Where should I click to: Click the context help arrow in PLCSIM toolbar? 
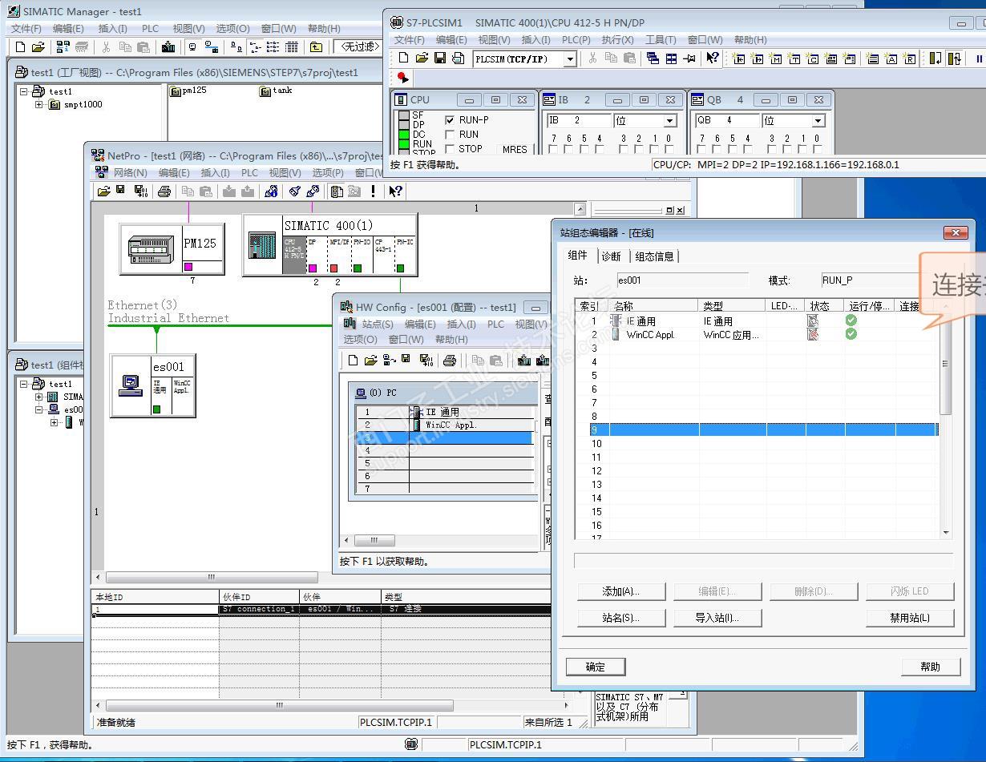(x=712, y=58)
